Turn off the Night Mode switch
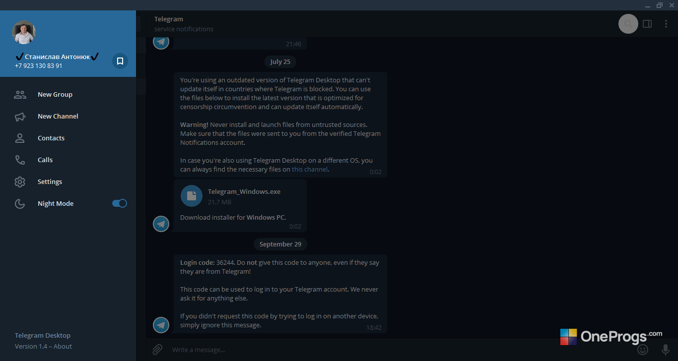Viewport: 678px width, 361px height. (120, 203)
